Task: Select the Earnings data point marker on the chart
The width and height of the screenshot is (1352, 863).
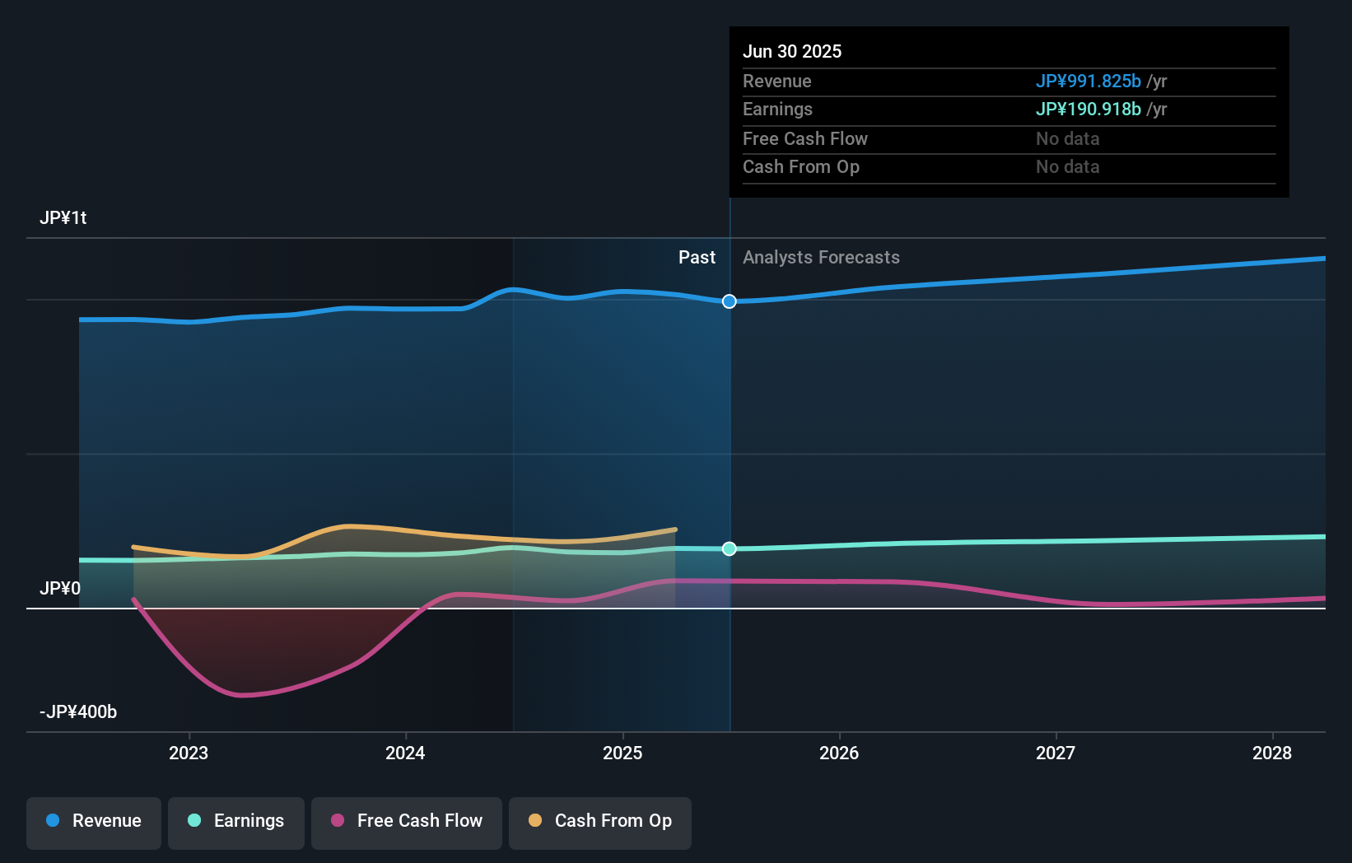Action: tap(729, 548)
